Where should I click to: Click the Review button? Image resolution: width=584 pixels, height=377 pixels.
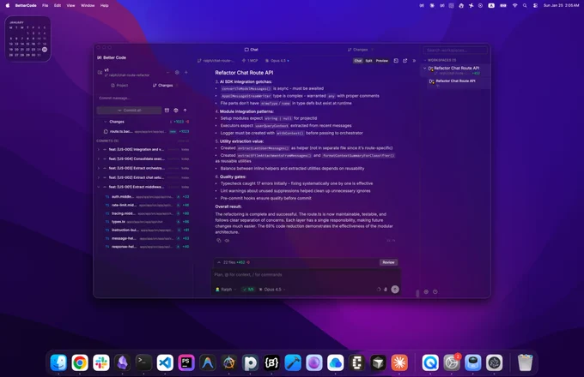[x=388, y=262]
